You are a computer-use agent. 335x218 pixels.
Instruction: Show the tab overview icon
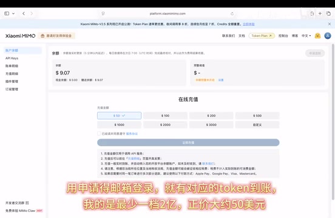click(x=328, y=13)
